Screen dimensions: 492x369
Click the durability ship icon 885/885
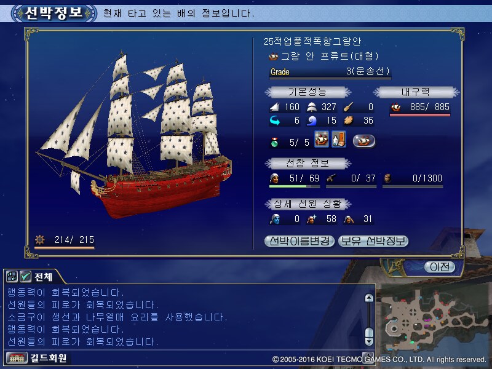pyautogui.click(x=395, y=107)
